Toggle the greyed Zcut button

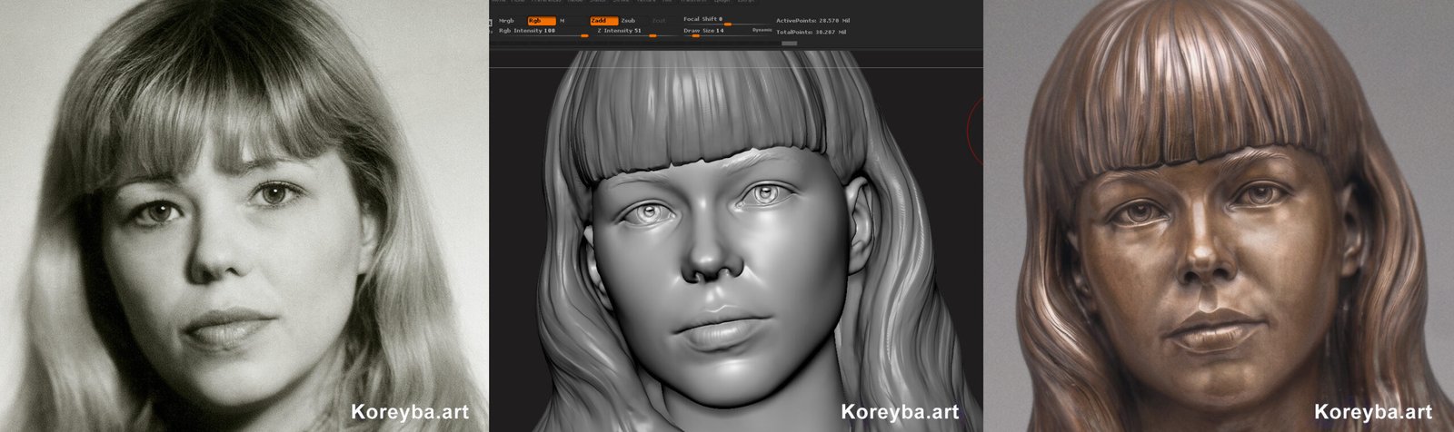(x=659, y=20)
